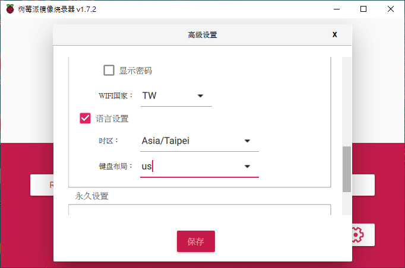The height and width of the screenshot is (268, 405).
Task: Click the Raspberry Pi logo in title bar
Action: tap(10, 9)
